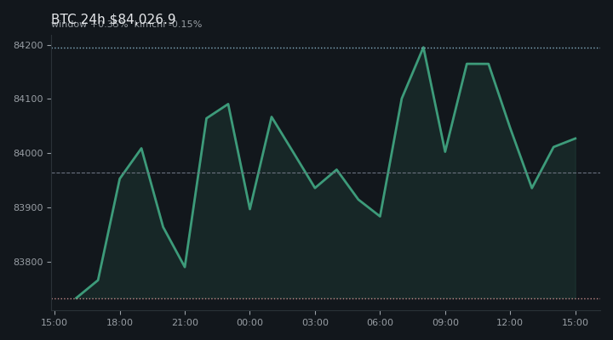Click the BTC 24h $84,026.9 title
This screenshot has height=340, width=613.
coord(113,19)
